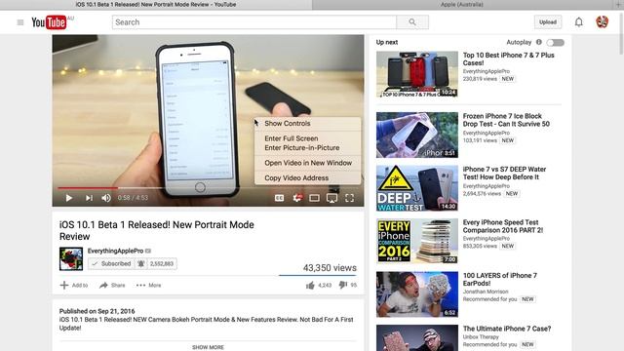
Task: Open Frozen iPhone 7 Ice Block title
Action: (506, 120)
